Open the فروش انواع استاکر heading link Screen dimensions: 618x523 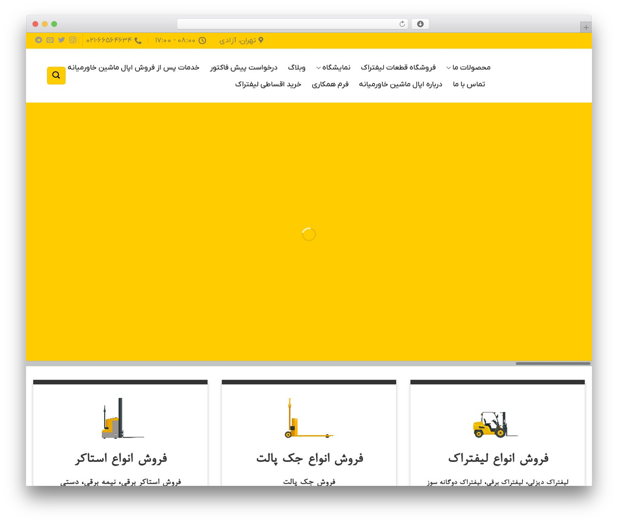click(x=121, y=458)
